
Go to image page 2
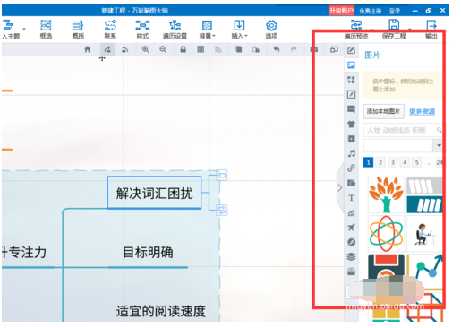tap(380, 162)
